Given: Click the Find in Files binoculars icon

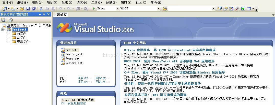Looking at the screenshot, I should point(164,9).
